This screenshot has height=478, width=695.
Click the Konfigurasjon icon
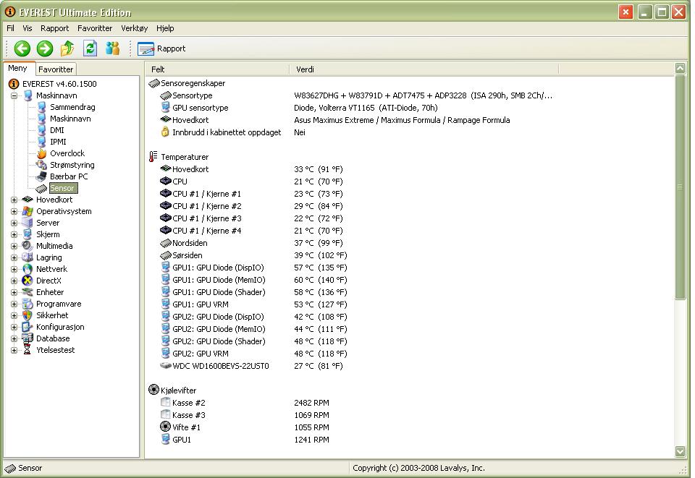tap(28, 327)
